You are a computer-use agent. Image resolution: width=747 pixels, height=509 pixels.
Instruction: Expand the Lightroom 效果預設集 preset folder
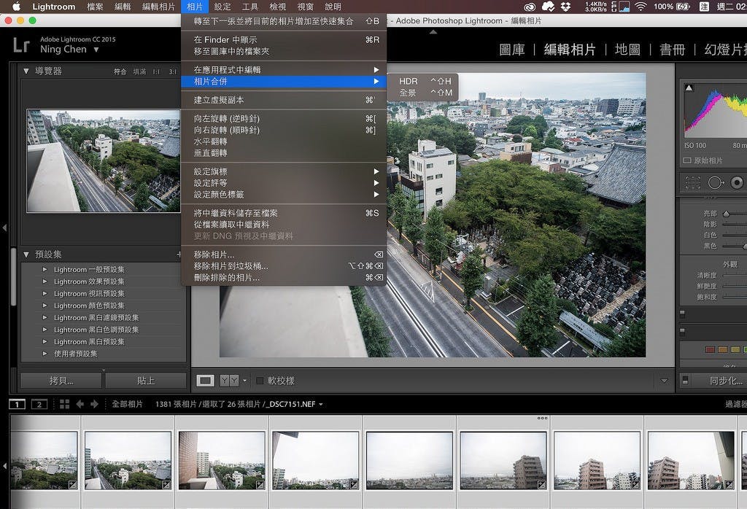pyautogui.click(x=44, y=281)
